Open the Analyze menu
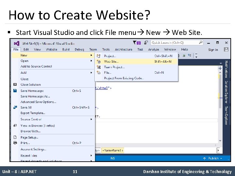The height and width of the screenshot is (176, 235). [x=154, y=50]
